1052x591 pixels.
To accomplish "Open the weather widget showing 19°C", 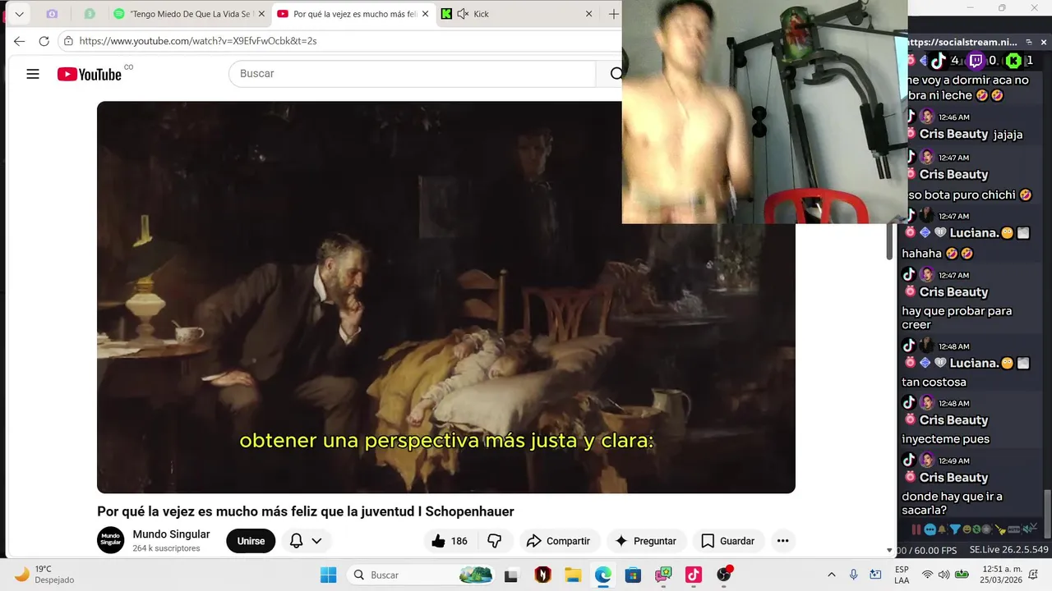I will pyautogui.click(x=45, y=575).
